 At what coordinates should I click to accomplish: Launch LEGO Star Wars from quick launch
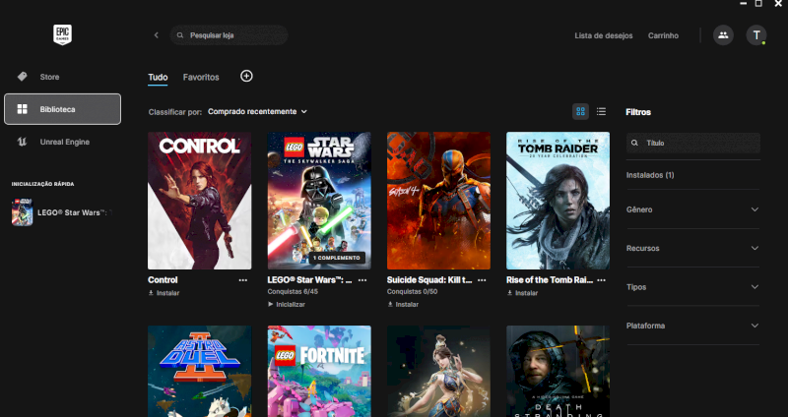point(60,212)
